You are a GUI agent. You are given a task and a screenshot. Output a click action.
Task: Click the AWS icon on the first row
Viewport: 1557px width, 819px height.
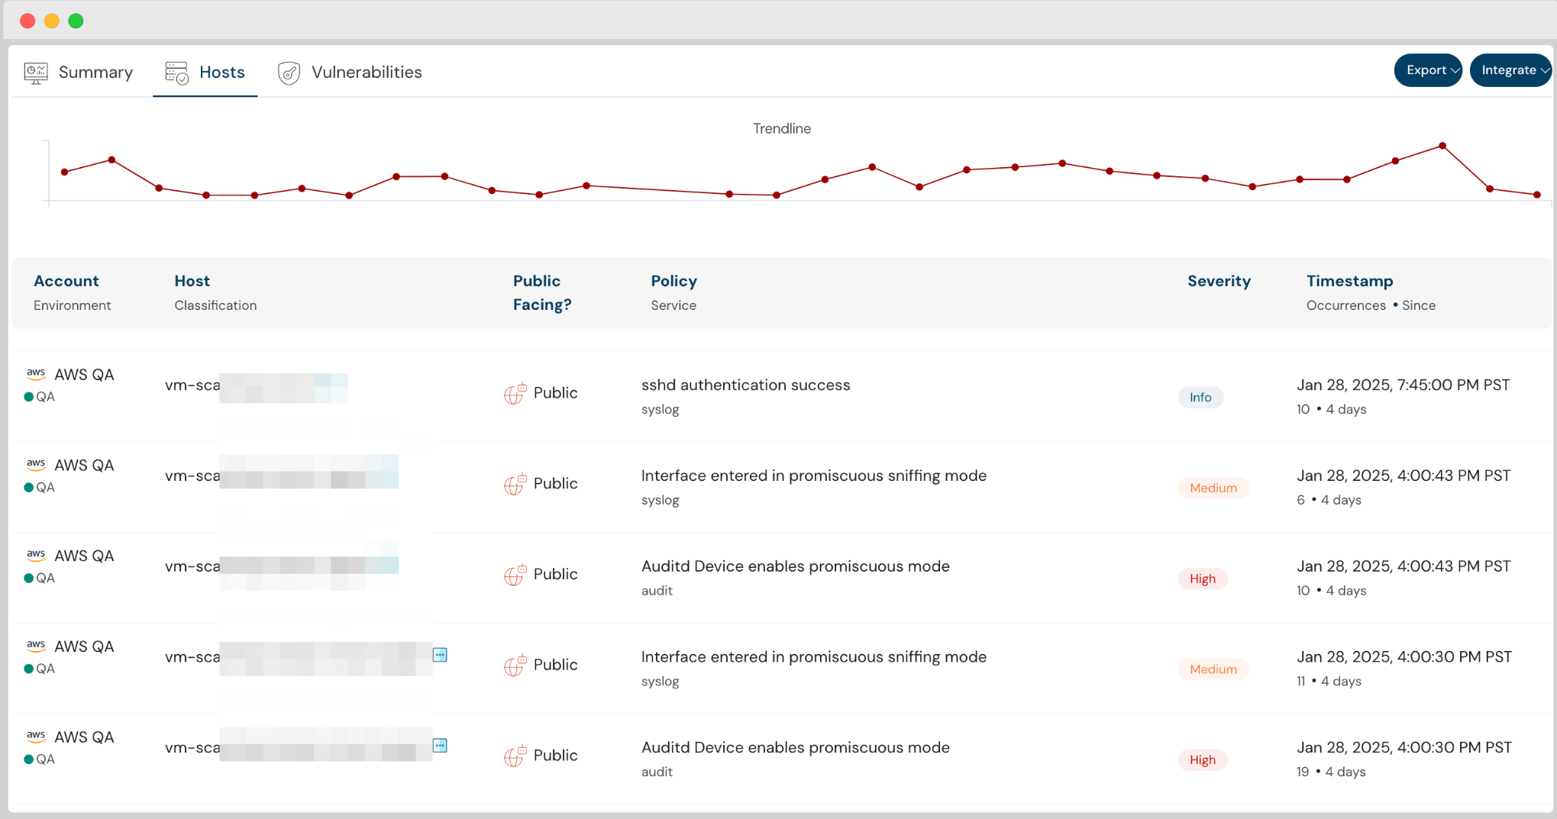[36, 373]
